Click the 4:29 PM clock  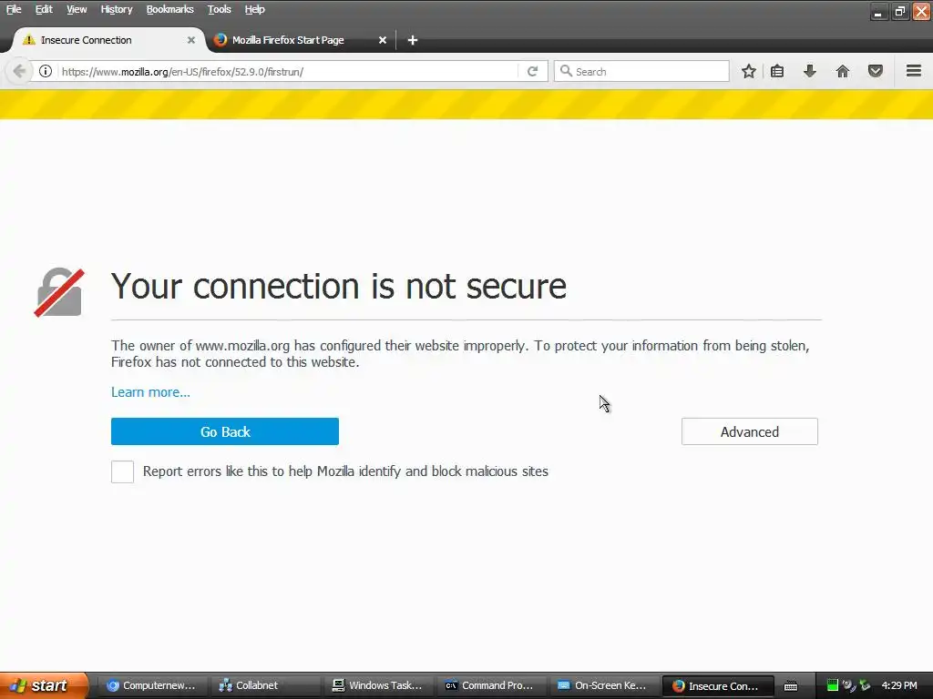pos(899,685)
